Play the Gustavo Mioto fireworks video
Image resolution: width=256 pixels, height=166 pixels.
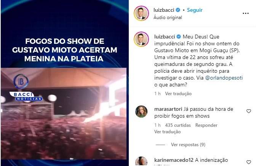[x=64, y=113]
